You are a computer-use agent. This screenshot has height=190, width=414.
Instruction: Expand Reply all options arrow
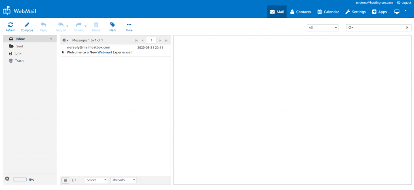(67, 26)
